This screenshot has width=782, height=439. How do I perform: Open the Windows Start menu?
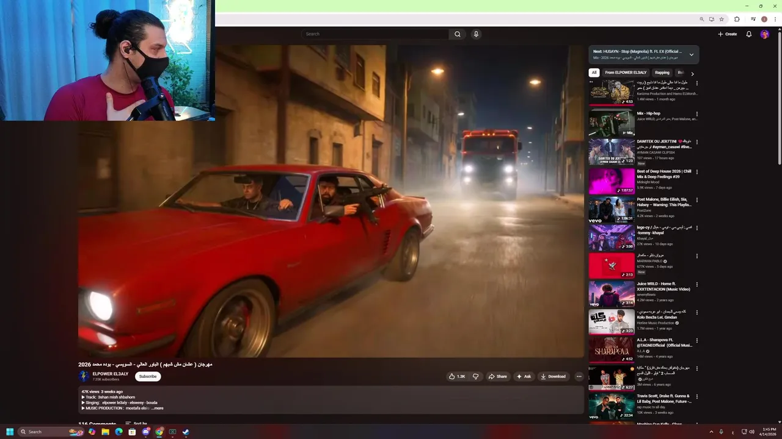pos(10,432)
